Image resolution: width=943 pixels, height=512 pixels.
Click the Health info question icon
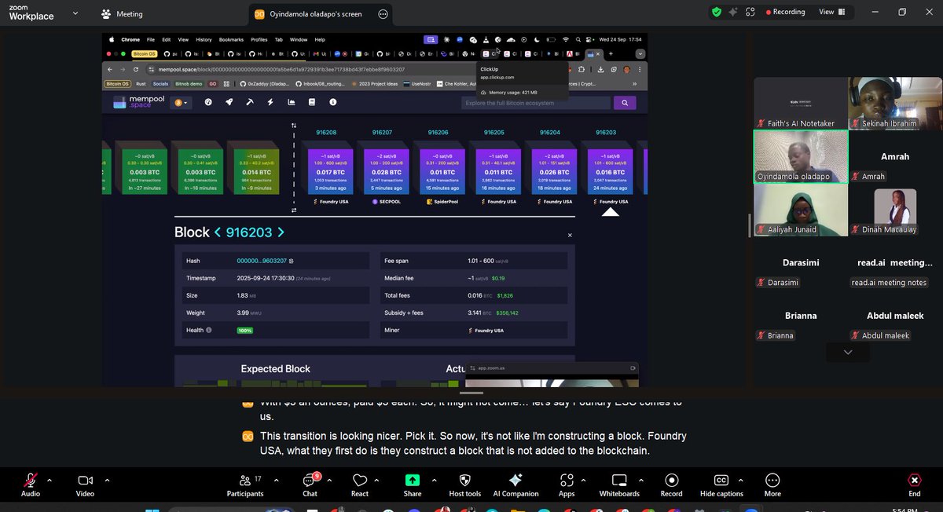click(x=208, y=331)
